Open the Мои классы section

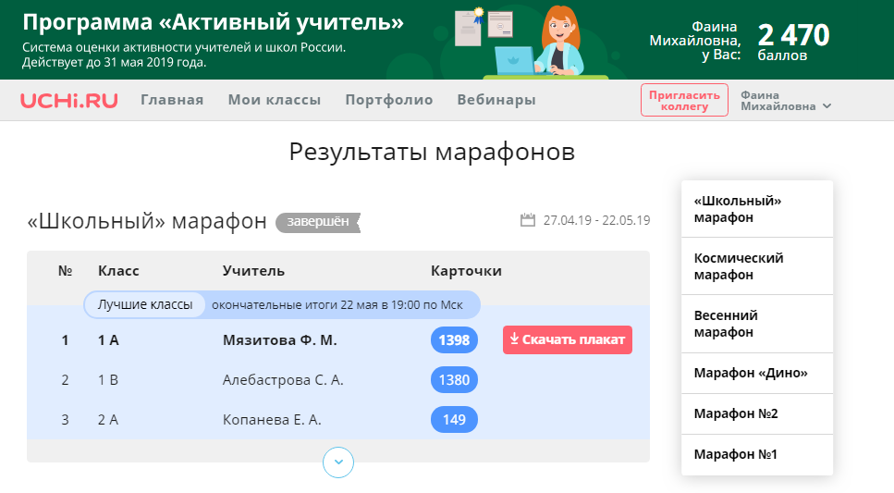275,100
